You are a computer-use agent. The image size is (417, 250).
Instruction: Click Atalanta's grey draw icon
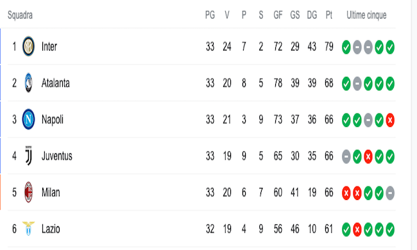point(357,84)
